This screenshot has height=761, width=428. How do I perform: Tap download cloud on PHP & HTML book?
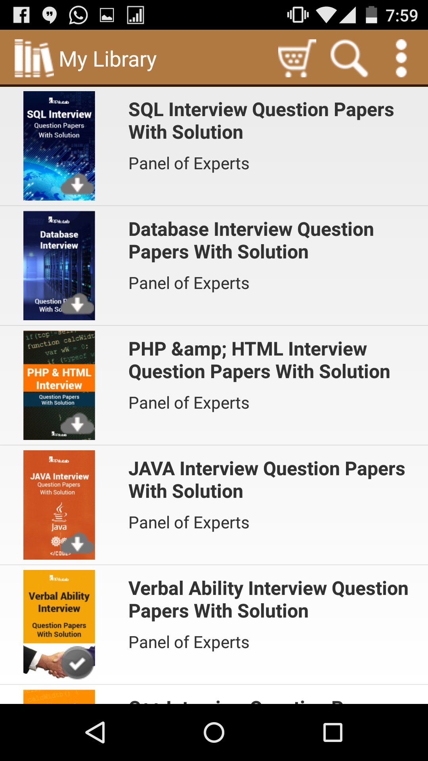tap(77, 424)
